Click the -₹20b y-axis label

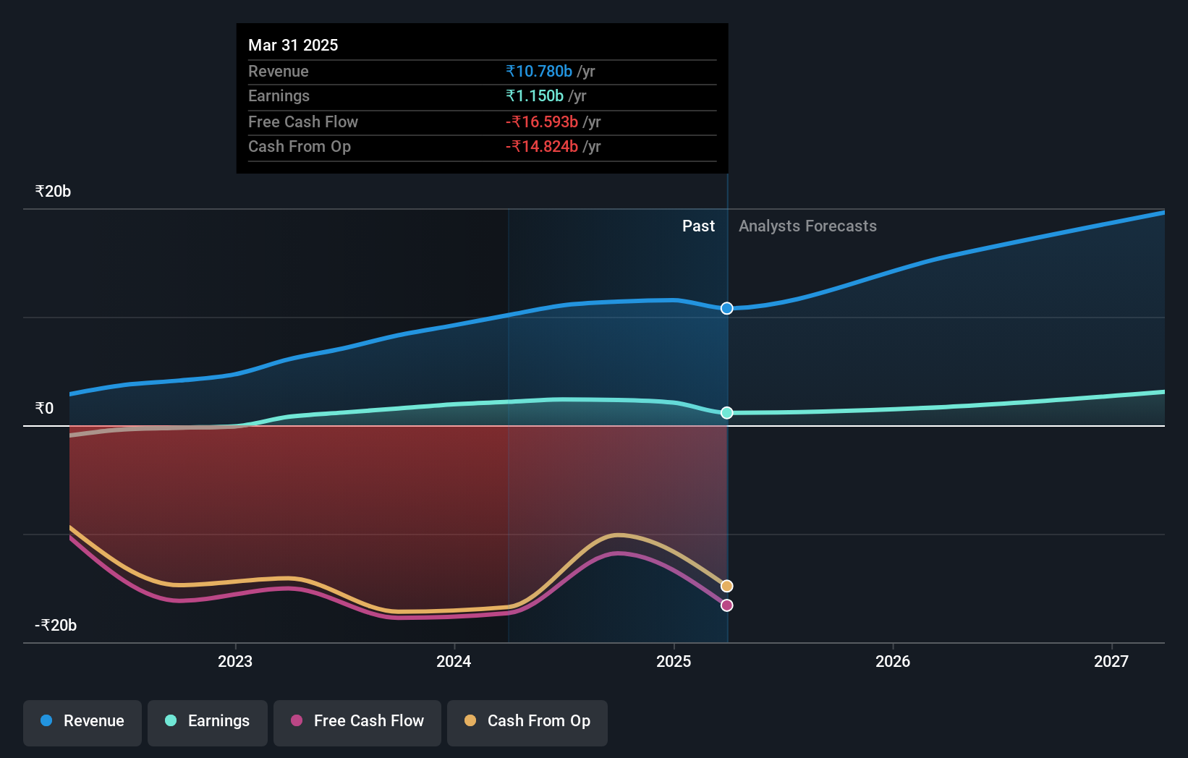(56, 626)
